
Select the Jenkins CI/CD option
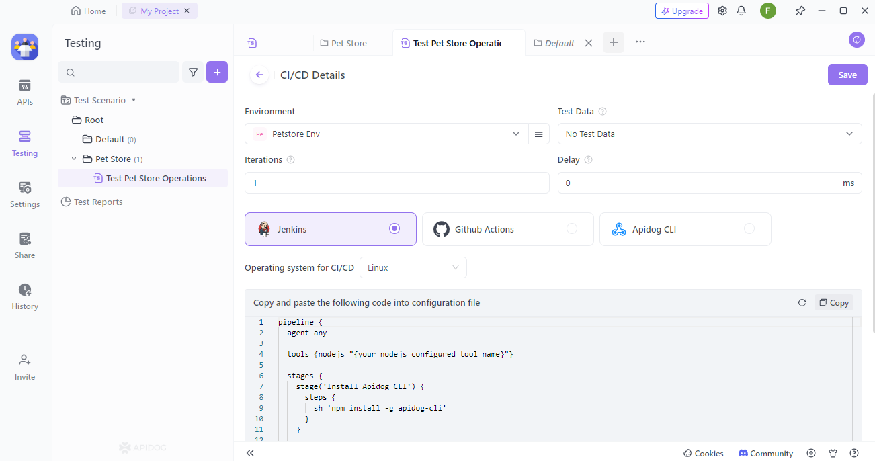(x=331, y=229)
